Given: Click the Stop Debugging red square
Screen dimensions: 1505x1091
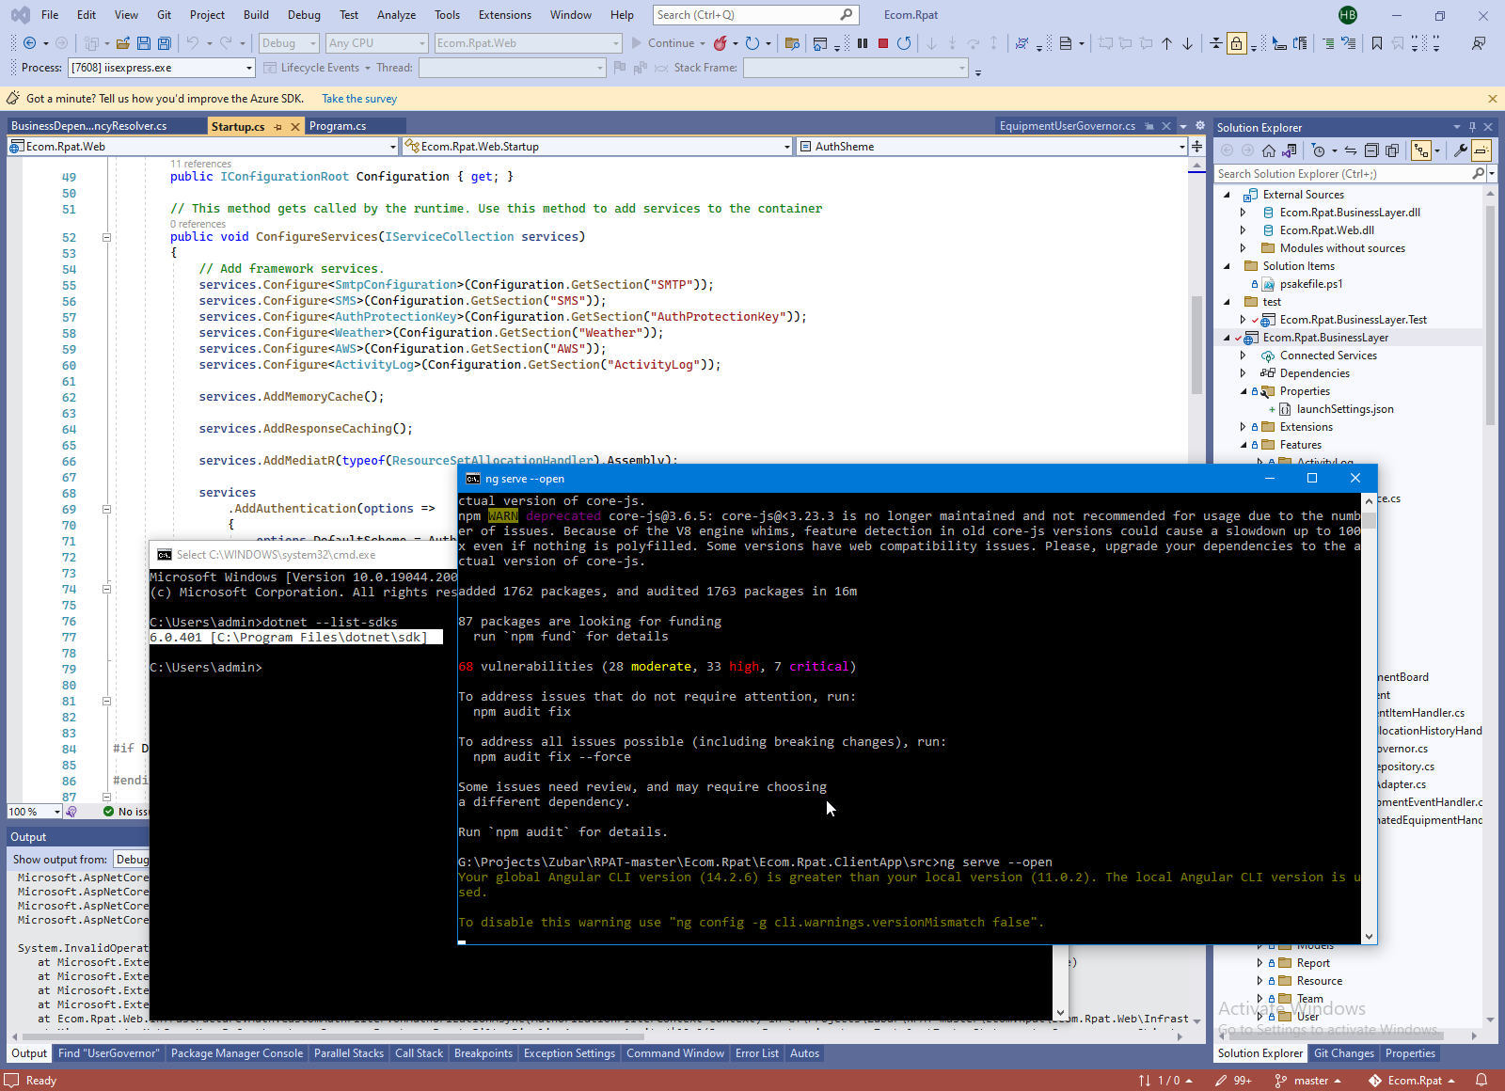Looking at the screenshot, I should pyautogui.click(x=883, y=43).
